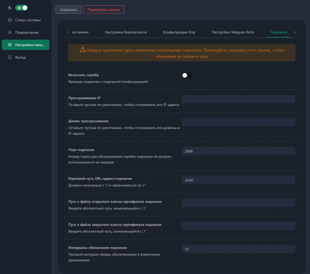
Task: Switch to the Настройки безопасности tab
Action: point(126,32)
